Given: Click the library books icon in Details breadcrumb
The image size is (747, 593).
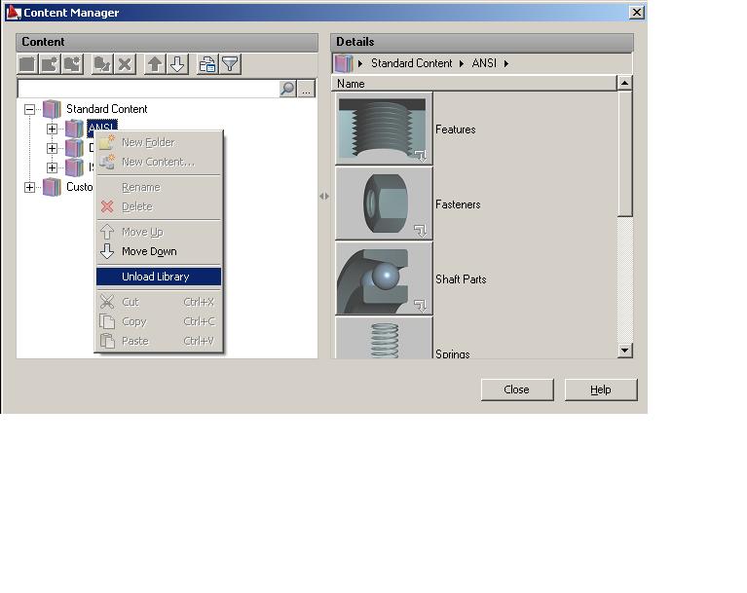Looking at the screenshot, I should pyautogui.click(x=343, y=63).
